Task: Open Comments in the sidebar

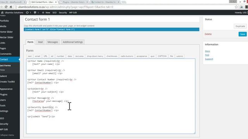Action: tap(6, 54)
